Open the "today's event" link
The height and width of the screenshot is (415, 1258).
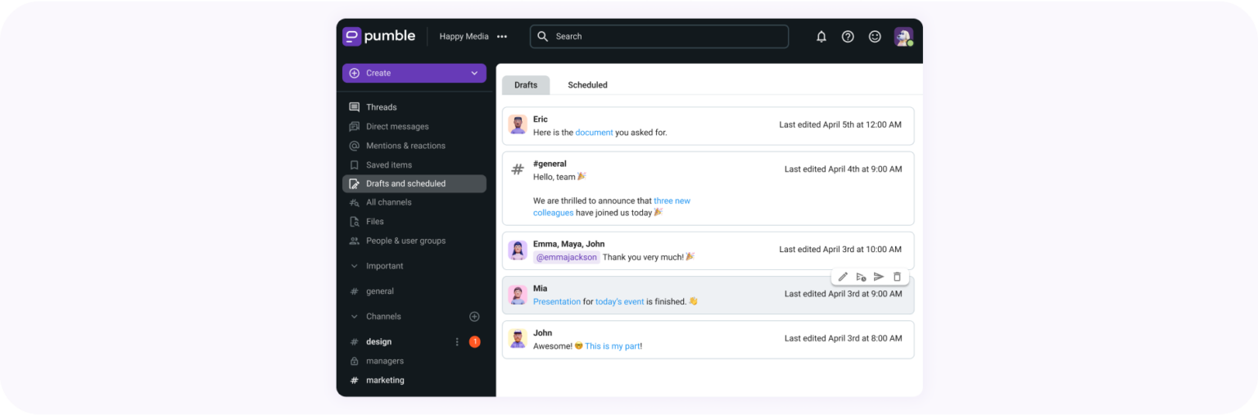(620, 302)
